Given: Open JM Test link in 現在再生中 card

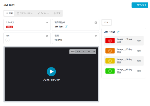Looking at the screenshot, I should [66, 27].
